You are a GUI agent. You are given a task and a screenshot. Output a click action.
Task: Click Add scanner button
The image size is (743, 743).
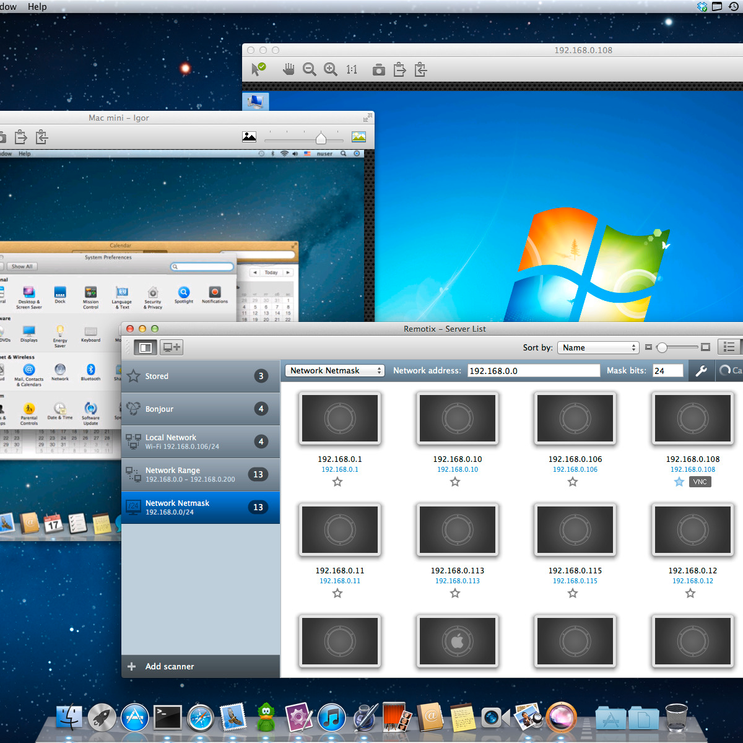[x=201, y=666]
